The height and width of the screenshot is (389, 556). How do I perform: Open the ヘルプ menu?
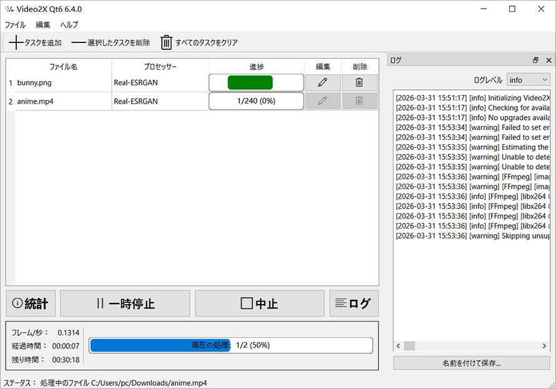tap(69, 25)
